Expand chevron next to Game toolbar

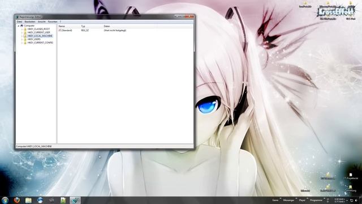(281, 199)
